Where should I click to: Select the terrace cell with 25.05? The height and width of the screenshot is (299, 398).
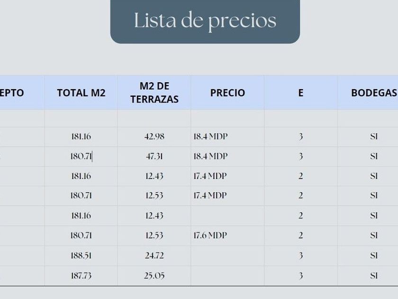(x=154, y=276)
